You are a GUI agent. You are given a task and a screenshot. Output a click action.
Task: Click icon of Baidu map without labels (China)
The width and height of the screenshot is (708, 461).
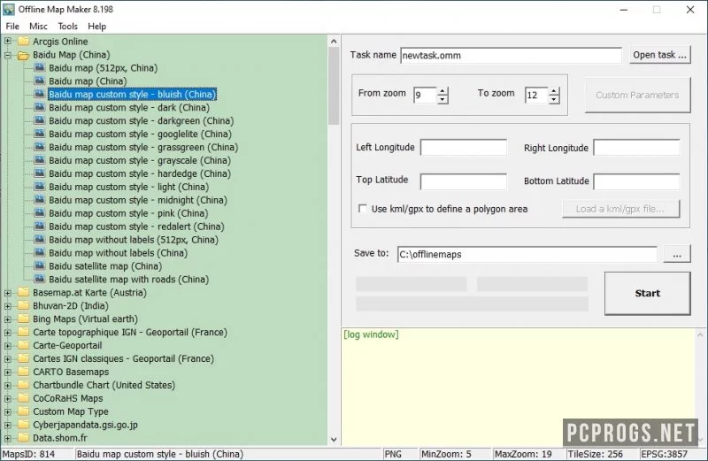[x=40, y=252]
